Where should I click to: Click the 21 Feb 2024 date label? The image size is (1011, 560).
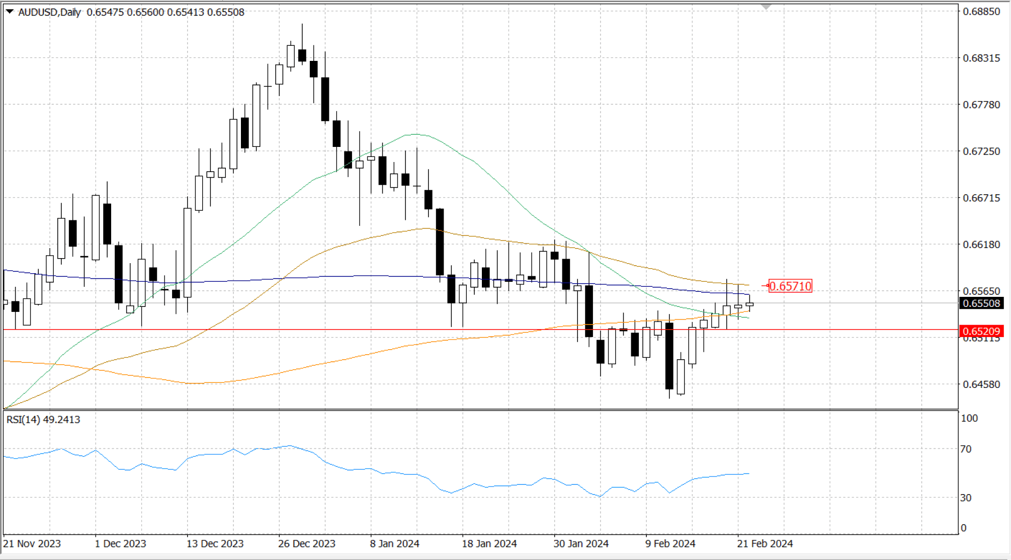[x=765, y=544]
